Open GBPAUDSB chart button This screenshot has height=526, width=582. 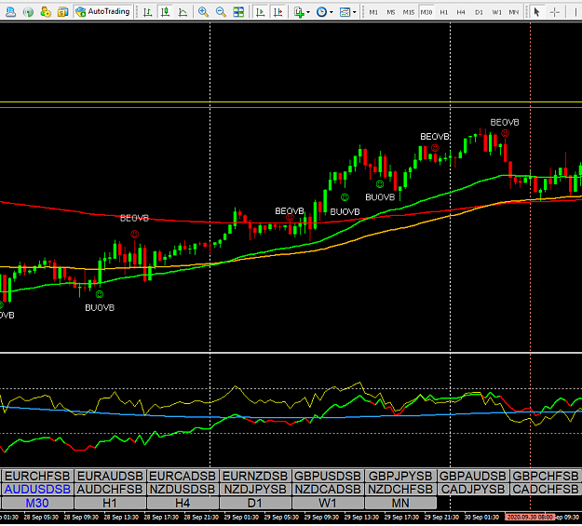(x=472, y=476)
